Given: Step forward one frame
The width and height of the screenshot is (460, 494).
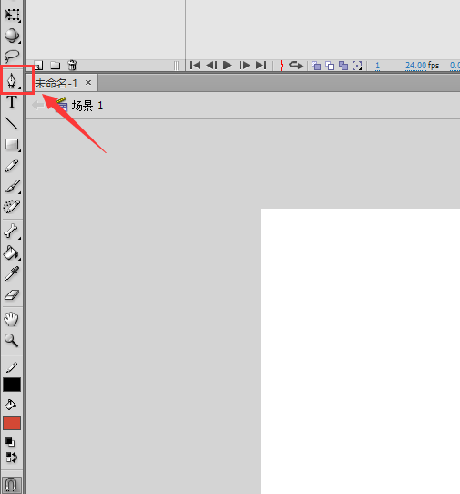Looking at the screenshot, I should [x=244, y=66].
